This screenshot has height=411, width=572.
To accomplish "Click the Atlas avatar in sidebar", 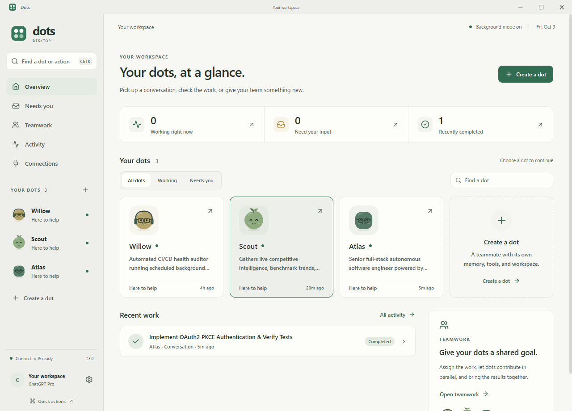I will point(19,271).
